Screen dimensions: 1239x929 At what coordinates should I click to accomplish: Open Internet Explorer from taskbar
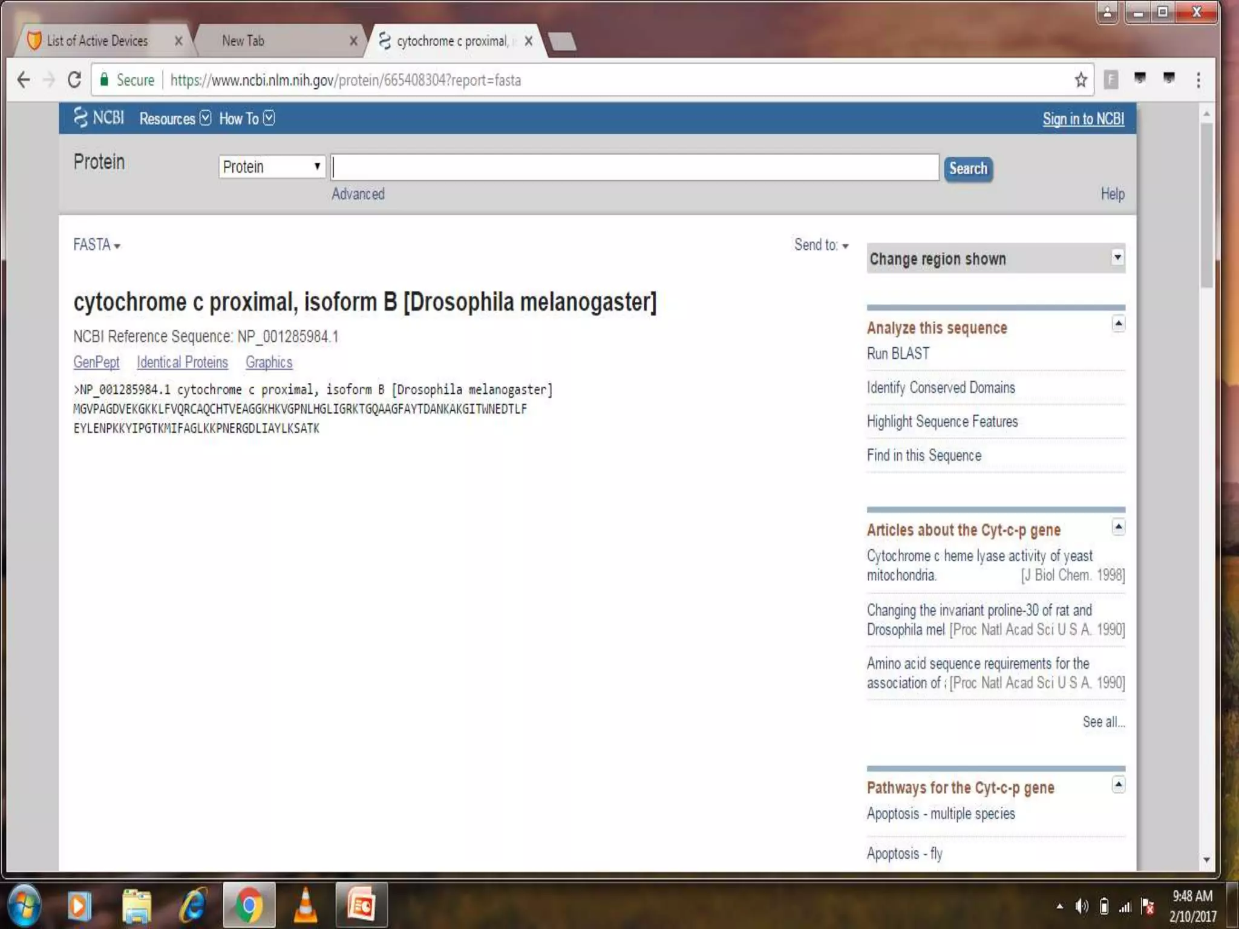(193, 905)
